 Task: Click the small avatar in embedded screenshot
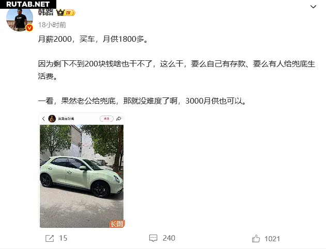52,119
